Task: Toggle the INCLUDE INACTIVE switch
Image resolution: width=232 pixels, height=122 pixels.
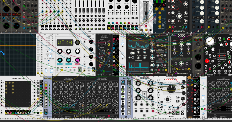Action: click(49, 61)
